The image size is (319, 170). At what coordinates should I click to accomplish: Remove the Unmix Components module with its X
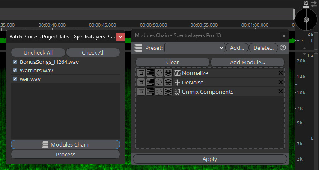point(280,91)
